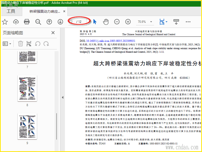Rotate page clockwise
202x152 pixels.
(x=46, y=44)
